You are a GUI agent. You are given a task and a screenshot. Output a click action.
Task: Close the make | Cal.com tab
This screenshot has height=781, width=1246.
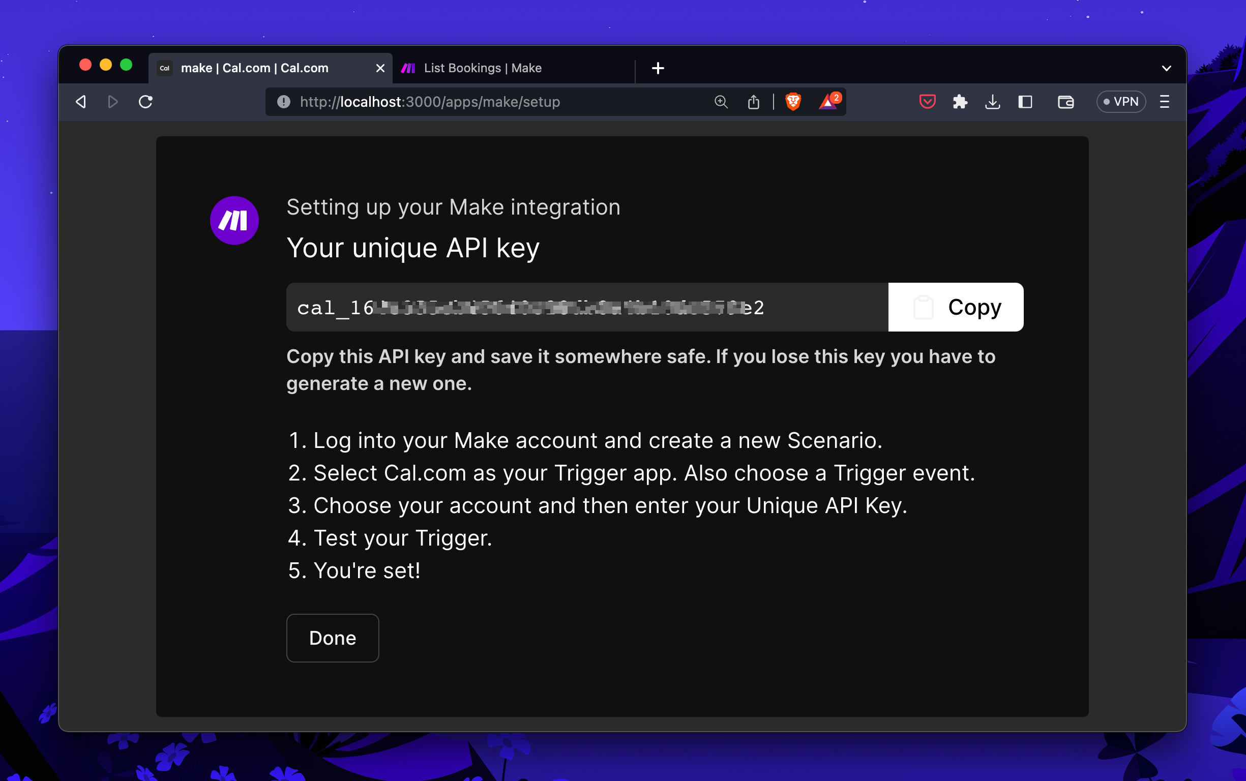pos(380,68)
